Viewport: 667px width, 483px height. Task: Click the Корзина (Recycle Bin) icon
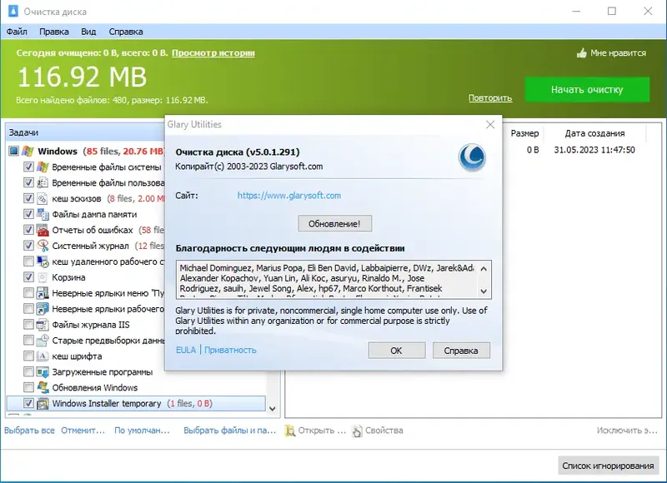42,275
